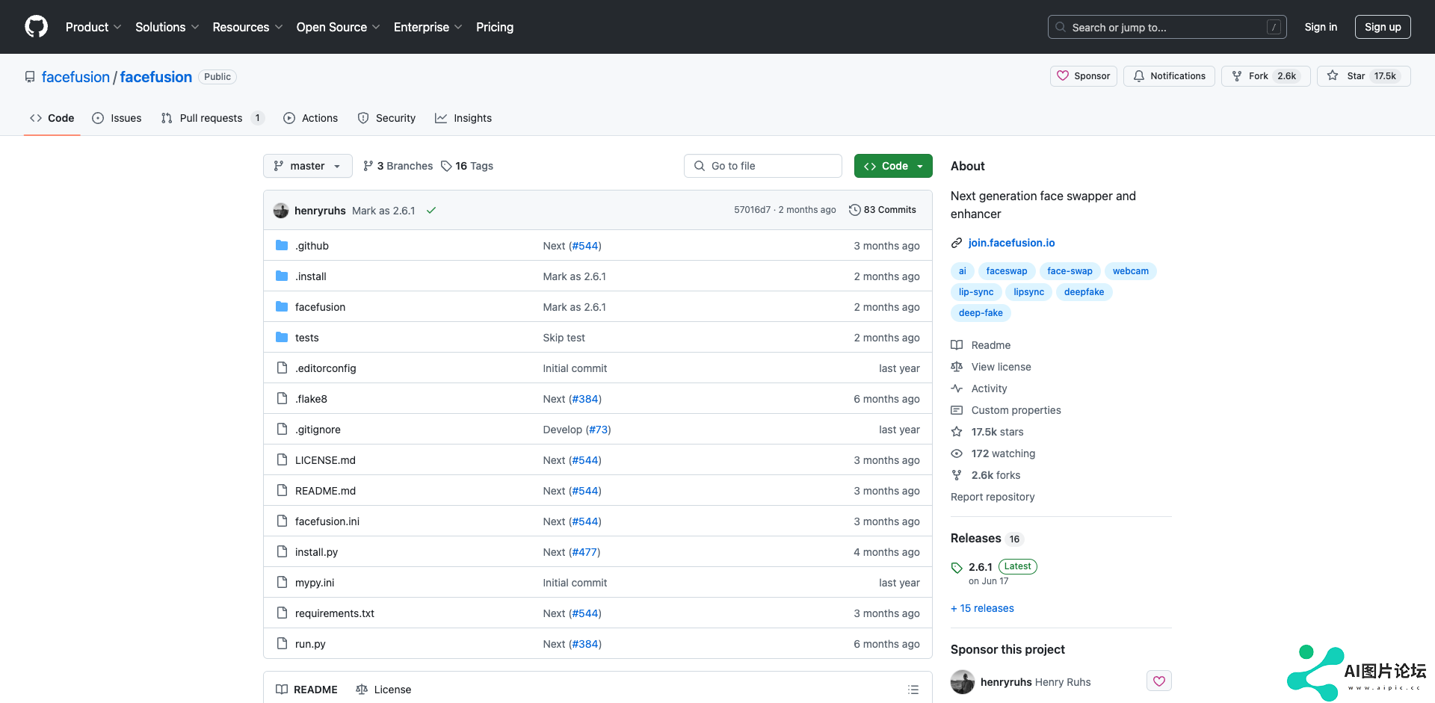Open the Pull requests tab

coord(212,118)
